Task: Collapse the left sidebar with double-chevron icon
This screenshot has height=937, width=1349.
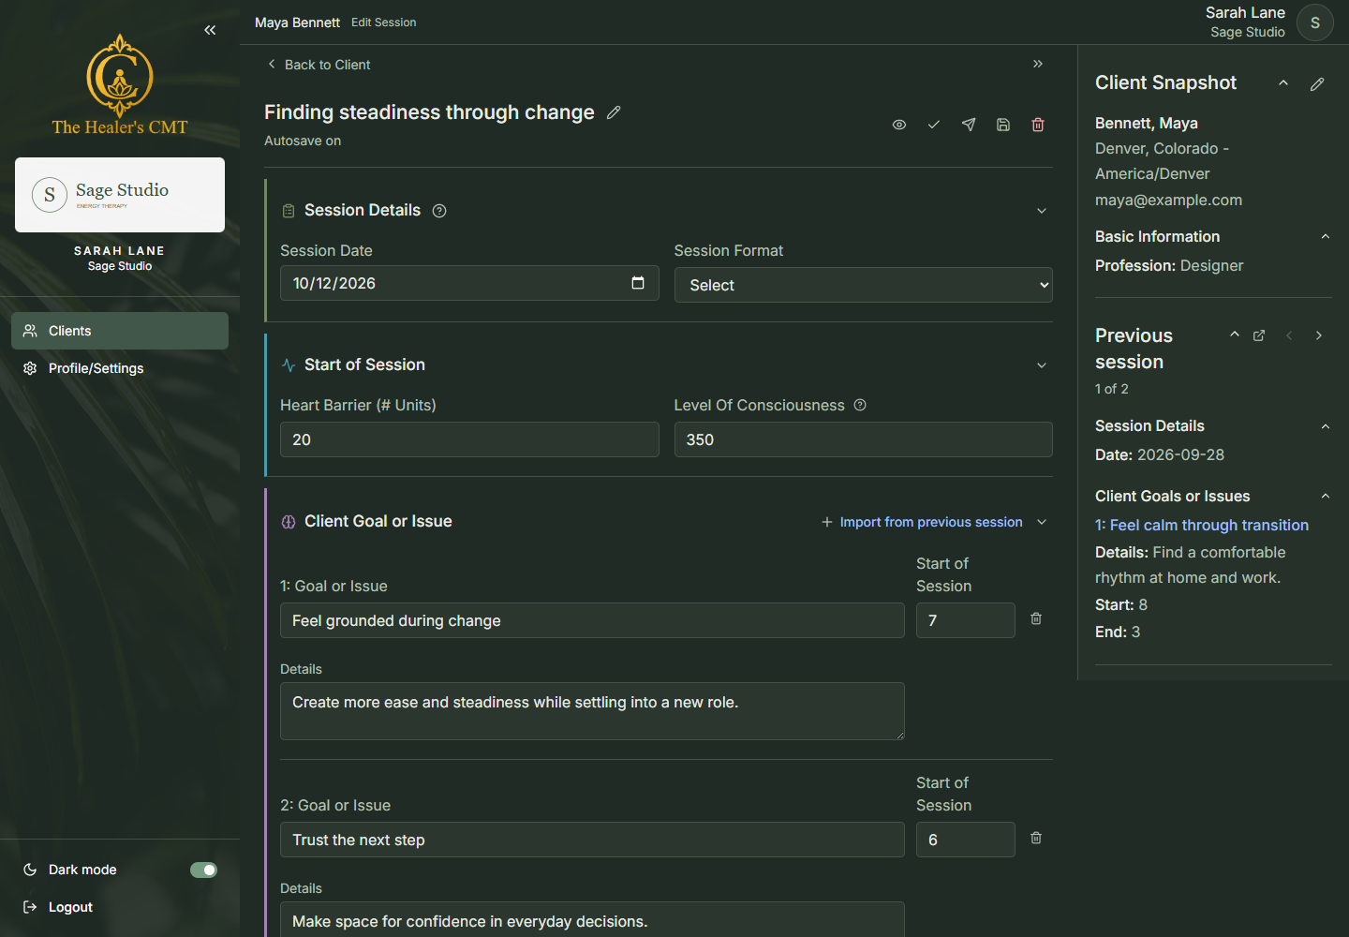Action: click(x=210, y=30)
